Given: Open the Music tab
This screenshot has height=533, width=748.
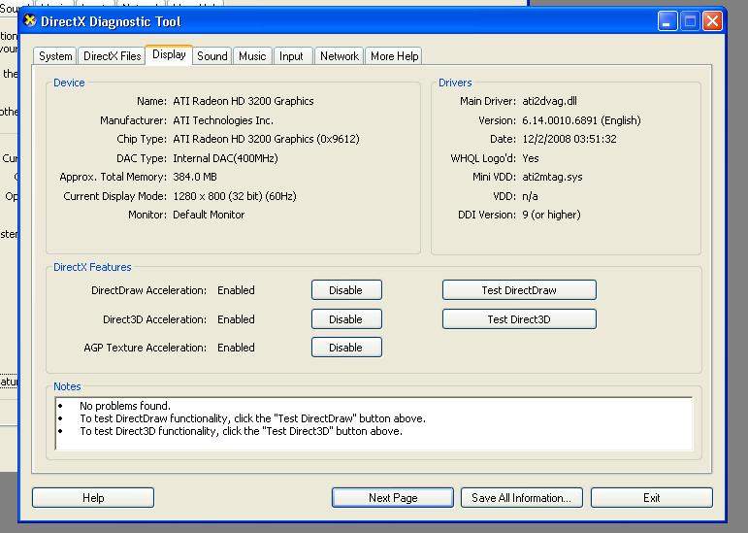Looking at the screenshot, I should [x=252, y=56].
